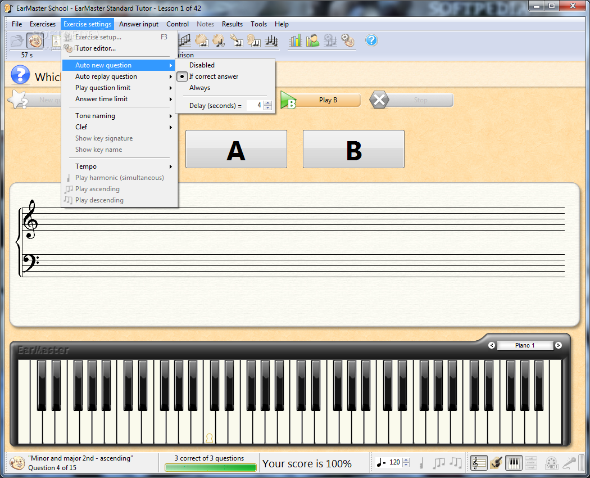This screenshot has height=478, width=590.
Task: Choose answer button B
Action: 353,149
